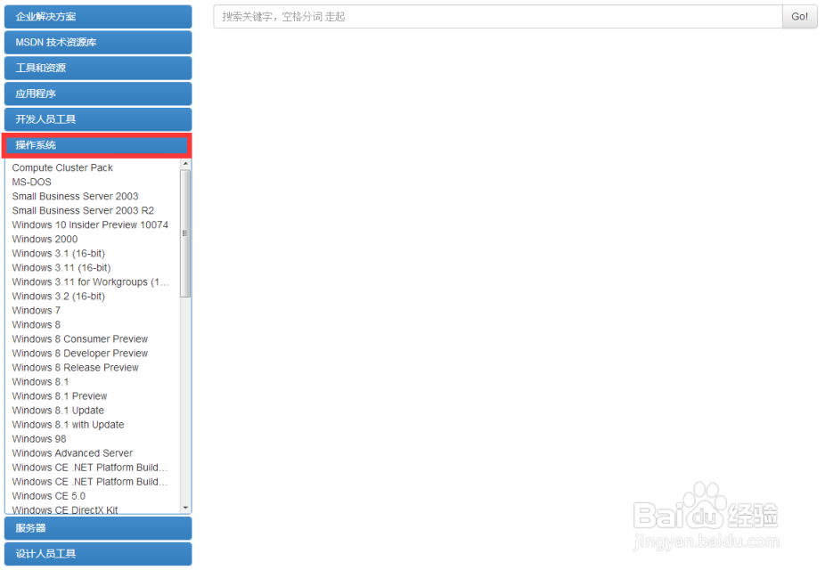This screenshot has width=825, height=570.
Task: Select Windows 8 Developer Preview
Action: click(80, 354)
